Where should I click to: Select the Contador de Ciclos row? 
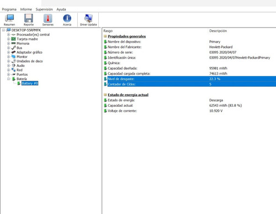(x=189, y=84)
